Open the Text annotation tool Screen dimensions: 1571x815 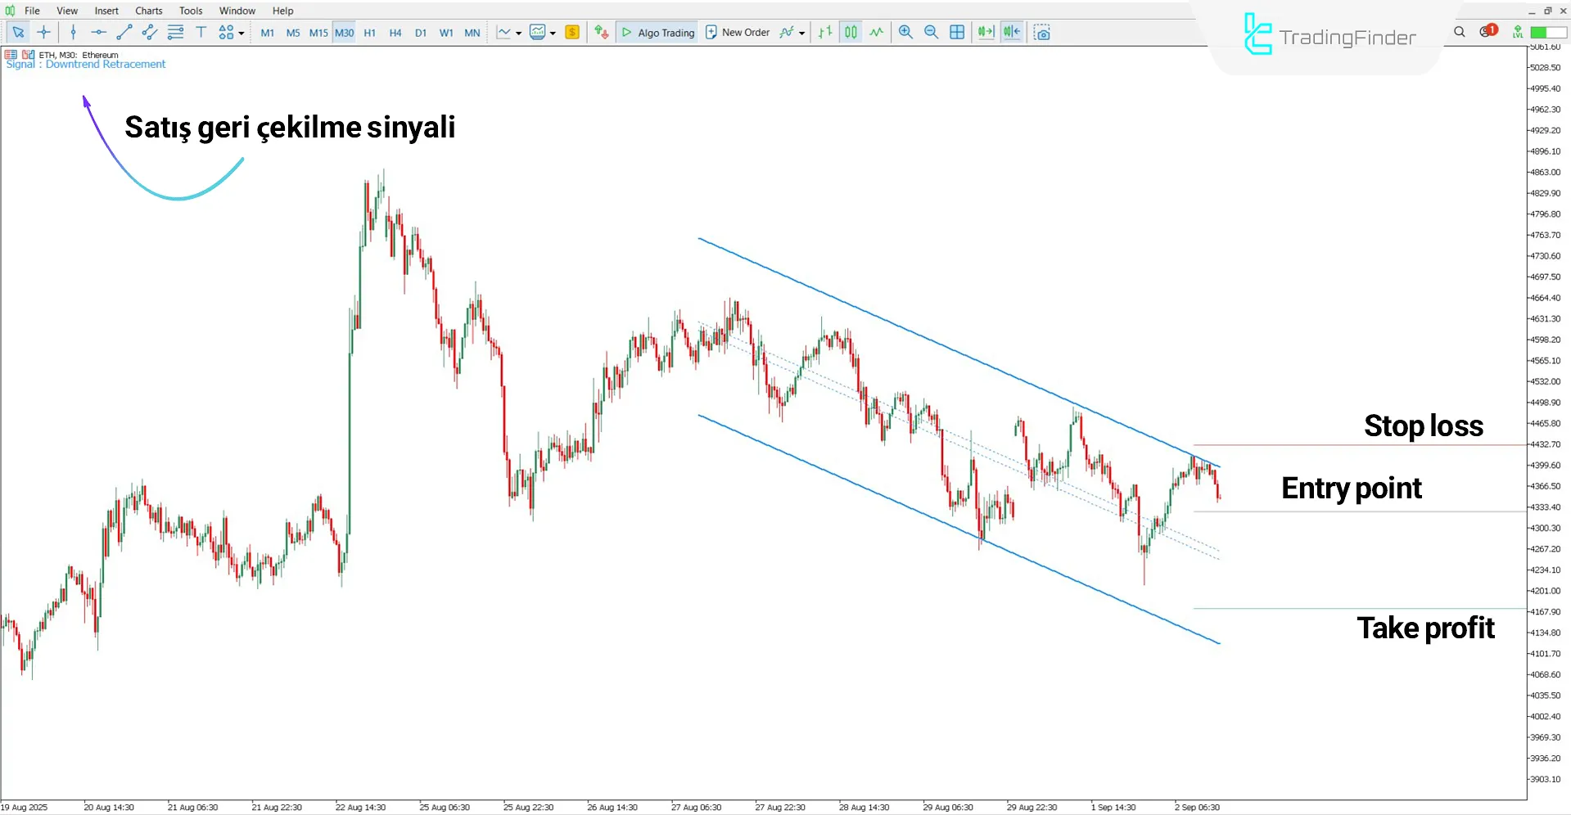[x=201, y=32]
